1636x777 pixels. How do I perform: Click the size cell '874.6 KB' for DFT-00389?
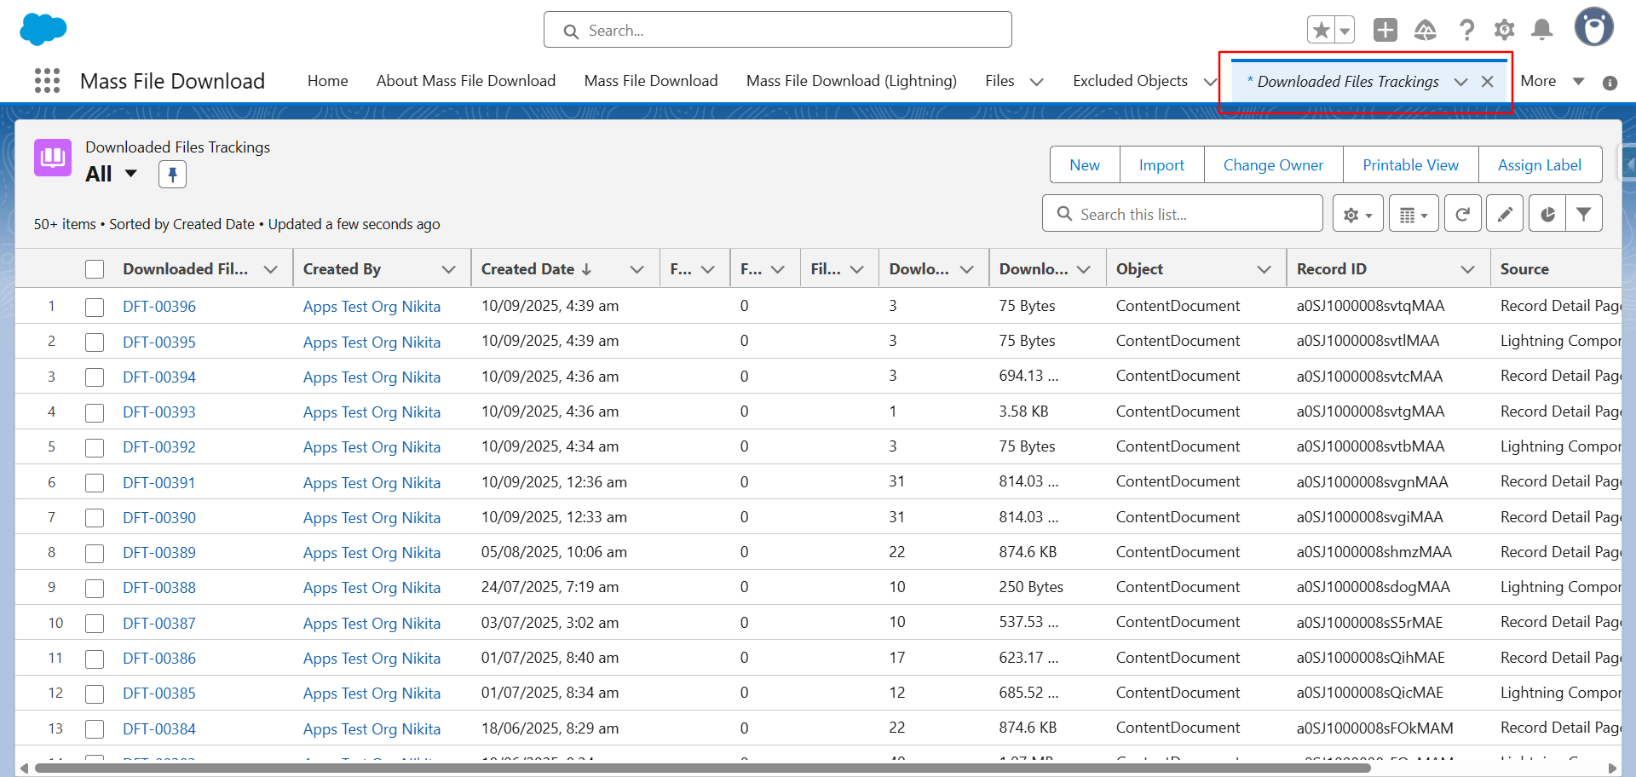1028,552
